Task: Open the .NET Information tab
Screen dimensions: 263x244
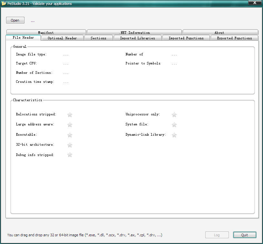Action: pos(134,32)
